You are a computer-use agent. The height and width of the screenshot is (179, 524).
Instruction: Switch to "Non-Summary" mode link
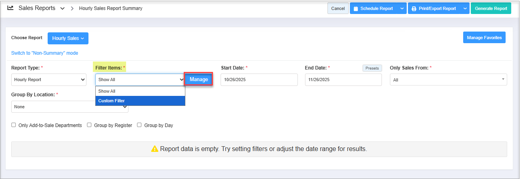(x=44, y=53)
